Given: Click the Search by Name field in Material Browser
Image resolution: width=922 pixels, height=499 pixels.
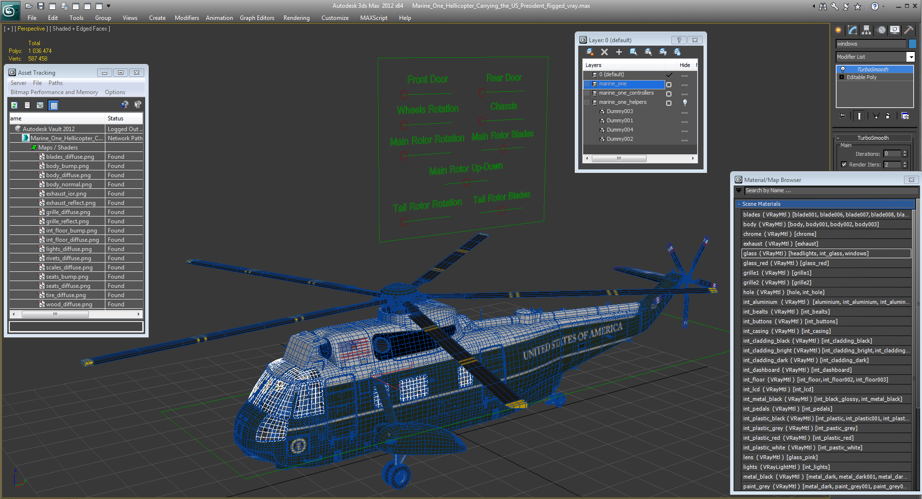Looking at the screenshot, I should (x=830, y=191).
